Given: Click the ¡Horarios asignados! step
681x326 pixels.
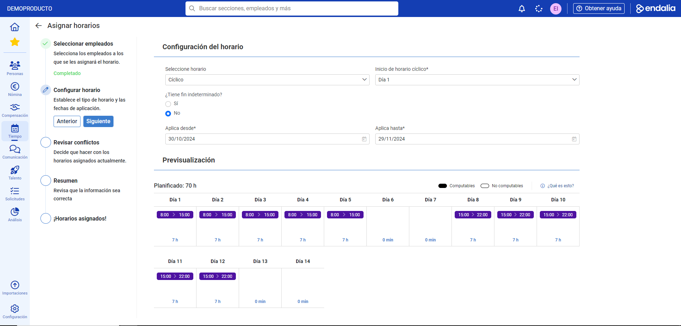Looking at the screenshot, I should tap(80, 219).
